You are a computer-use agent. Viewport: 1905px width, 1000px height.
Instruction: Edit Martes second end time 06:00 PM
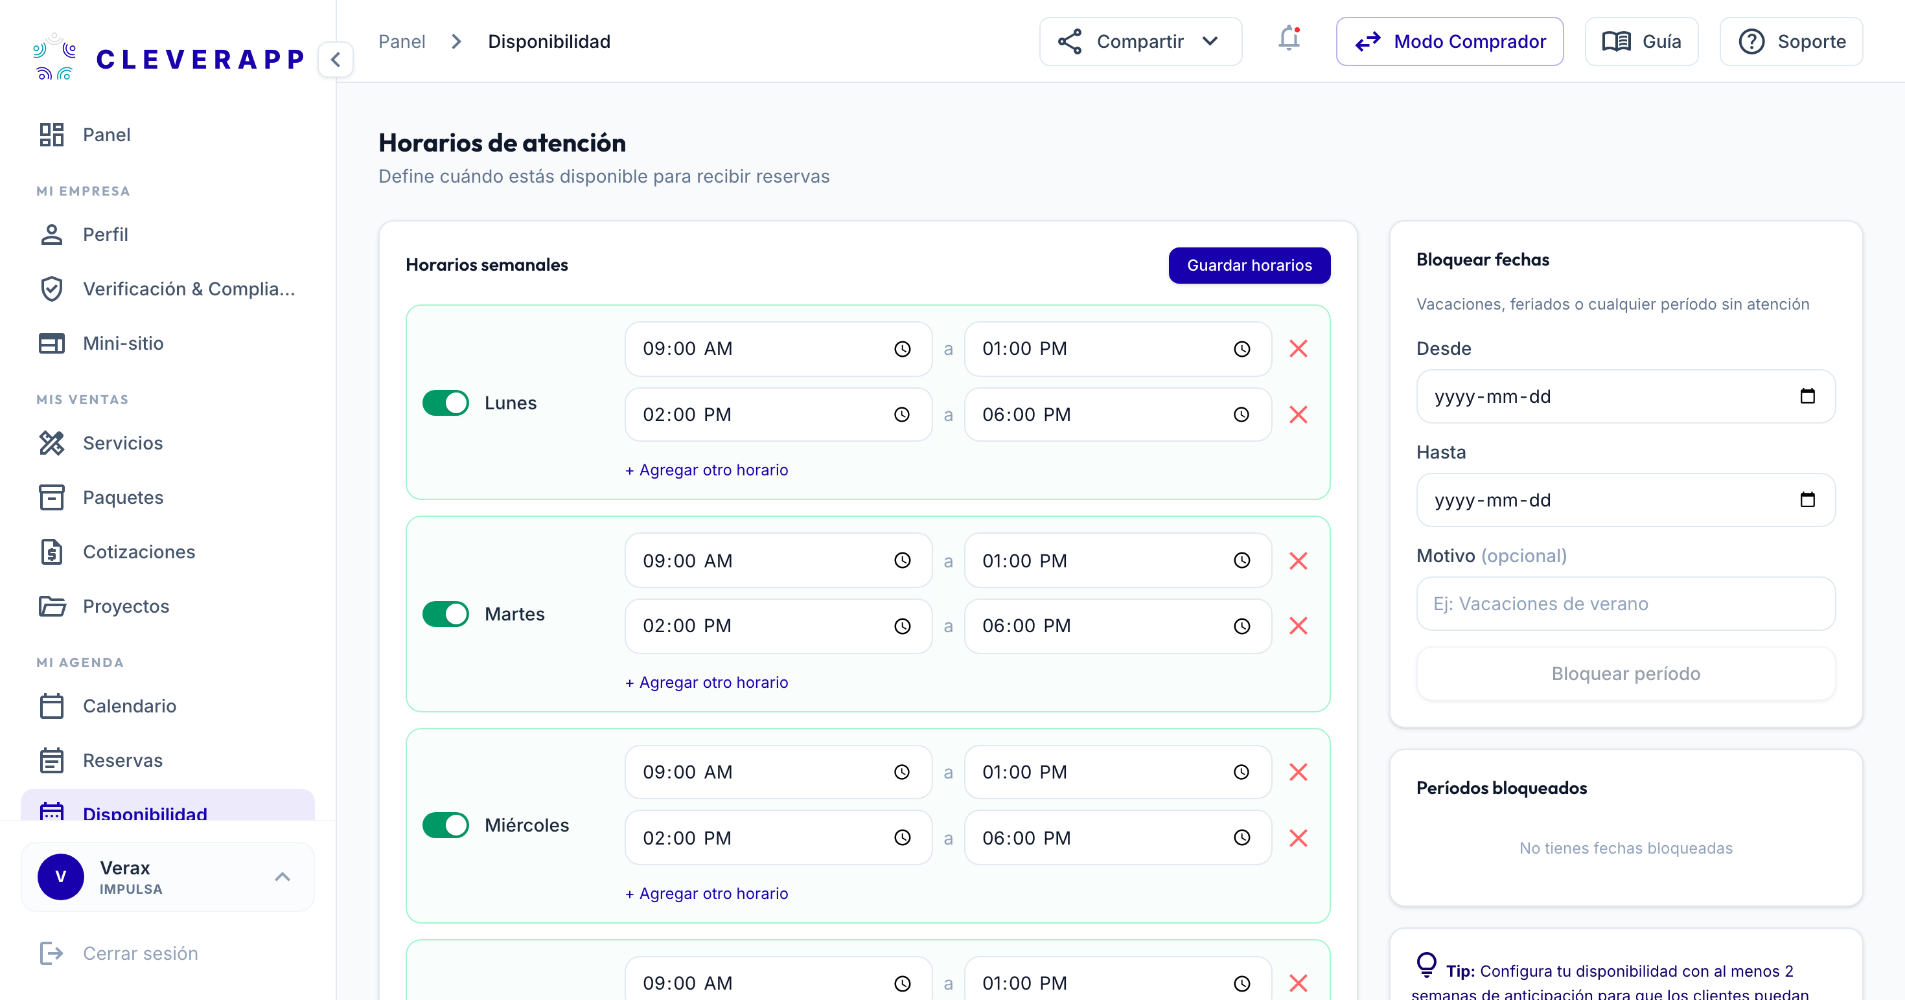point(1118,626)
